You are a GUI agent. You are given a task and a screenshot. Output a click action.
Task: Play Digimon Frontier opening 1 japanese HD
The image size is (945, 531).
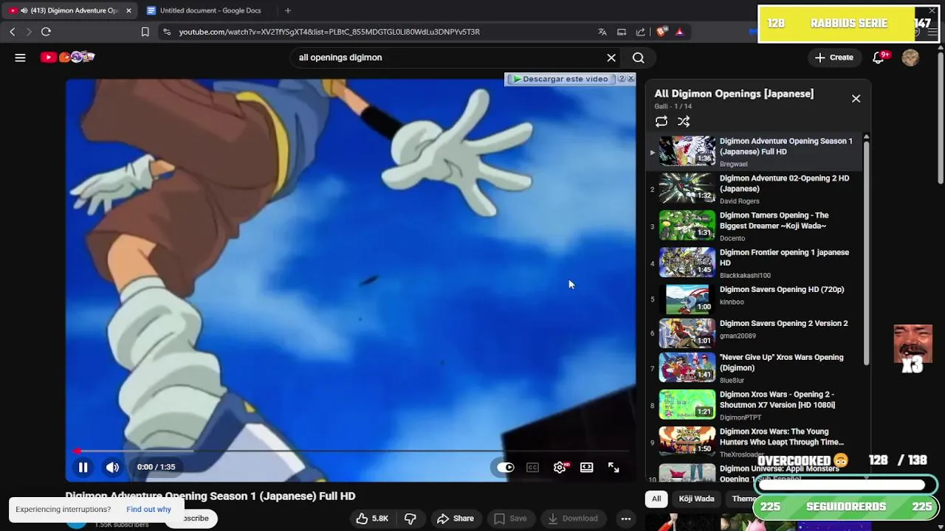(754, 263)
